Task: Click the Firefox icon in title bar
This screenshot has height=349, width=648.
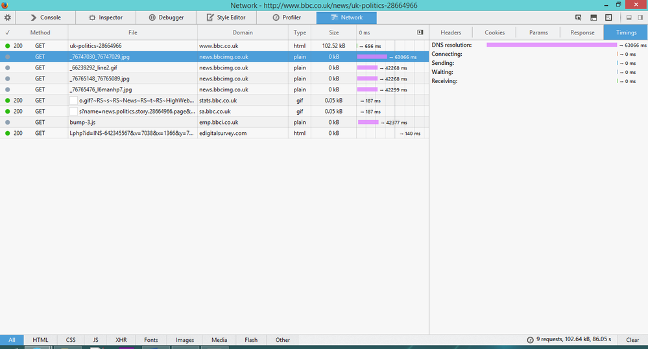Action: (5, 5)
